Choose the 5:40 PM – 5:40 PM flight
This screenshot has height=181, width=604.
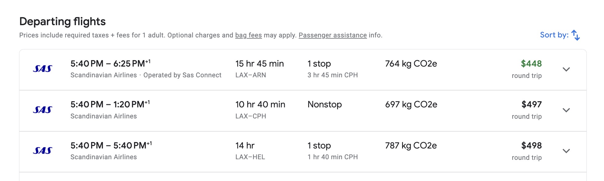[x=111, y=146]
